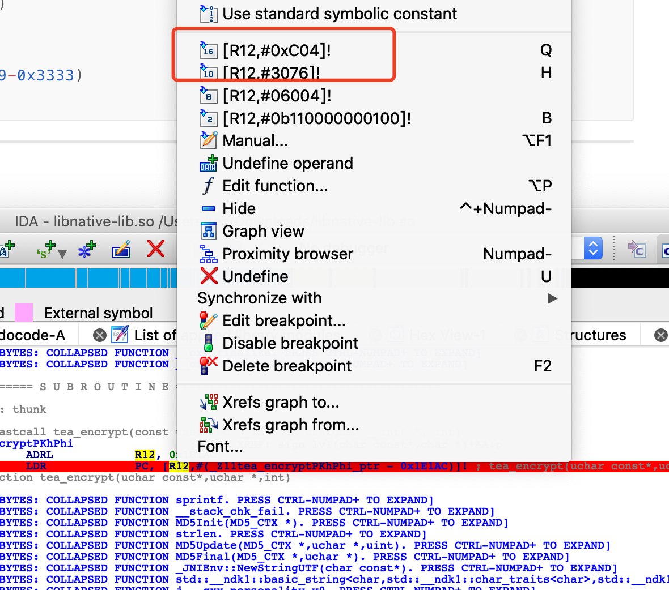The image size is (669, 590).
Task: Click the Edit breakpoint icon
Action: click(209, 321)
